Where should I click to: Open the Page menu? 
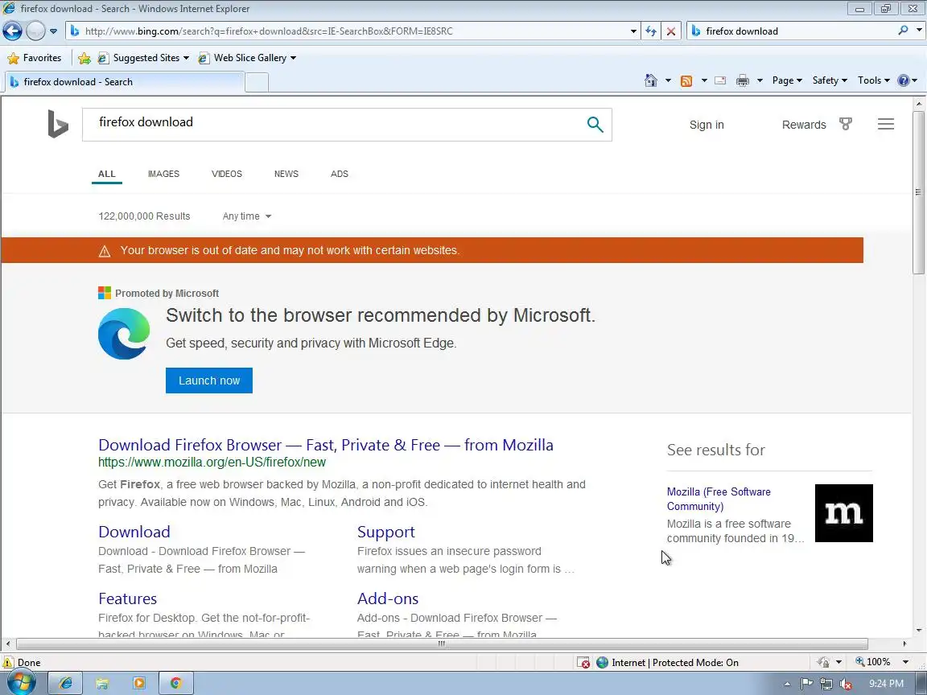tap(787, 80)
